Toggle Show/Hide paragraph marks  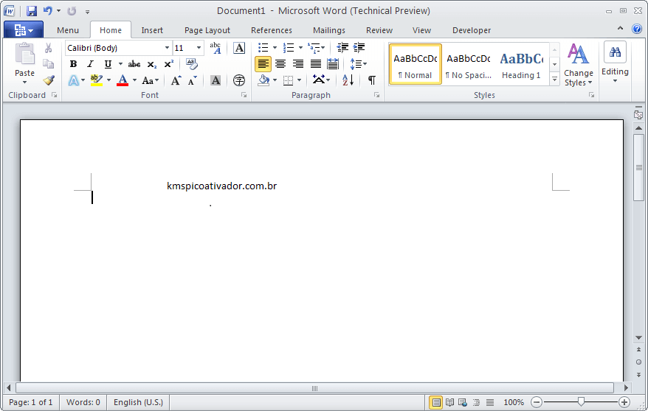(371, 80)
